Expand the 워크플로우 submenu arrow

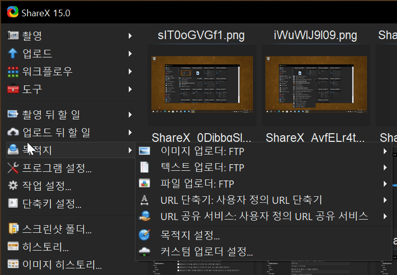130,72
